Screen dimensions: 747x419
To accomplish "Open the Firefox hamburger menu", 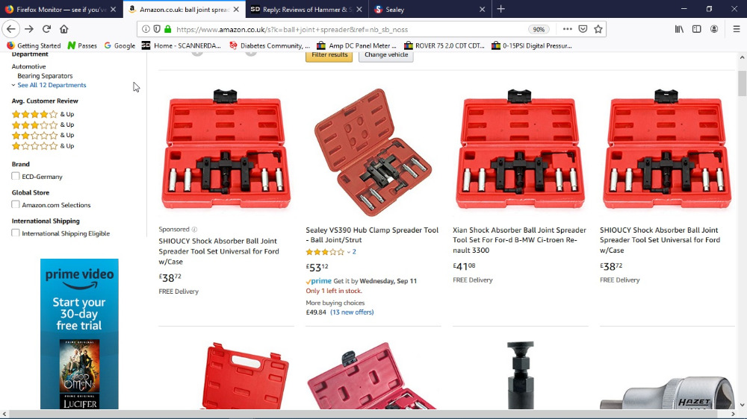I will click(736, 29).
